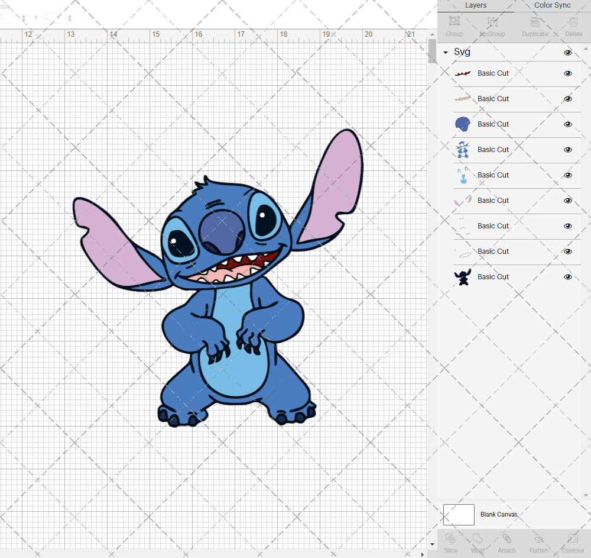
Task: Hide the pink ears layer
Action: point(567,201)
